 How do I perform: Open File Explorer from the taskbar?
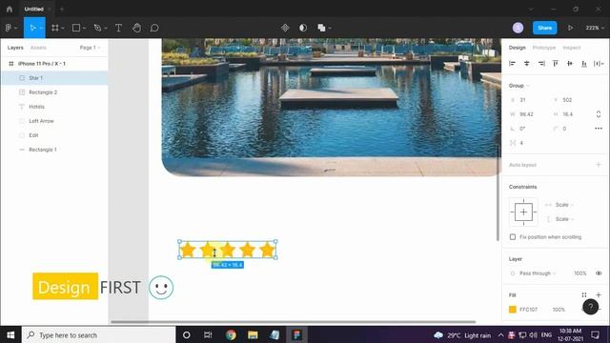(x=253, y=334)
